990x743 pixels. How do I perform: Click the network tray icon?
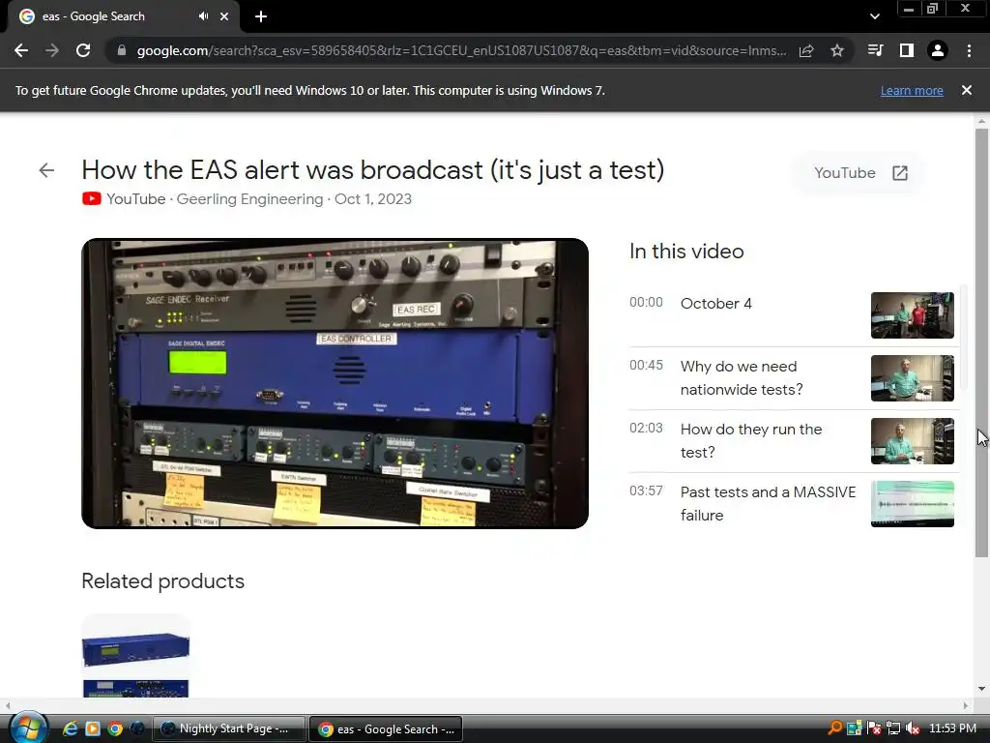[x=893, y=728]
